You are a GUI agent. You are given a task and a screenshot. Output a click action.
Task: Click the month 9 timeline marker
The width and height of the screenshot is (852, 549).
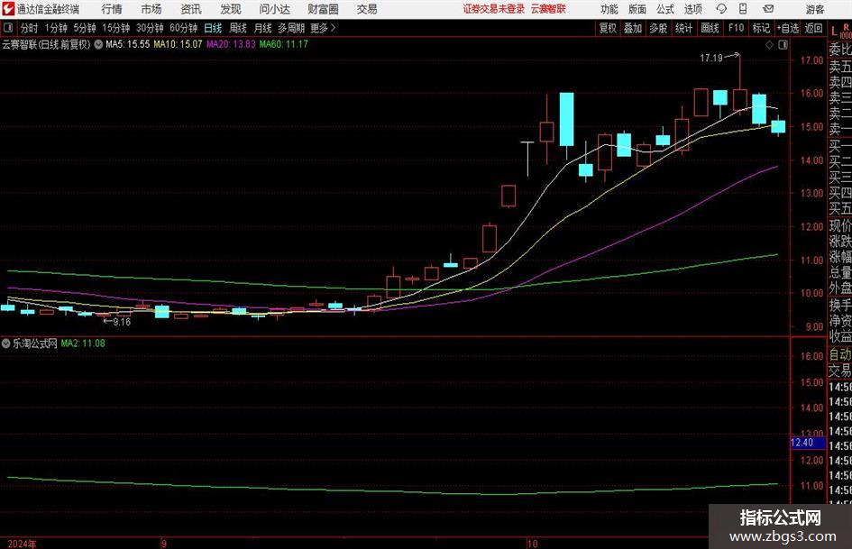pyautogui.click(x=164, y=544)
